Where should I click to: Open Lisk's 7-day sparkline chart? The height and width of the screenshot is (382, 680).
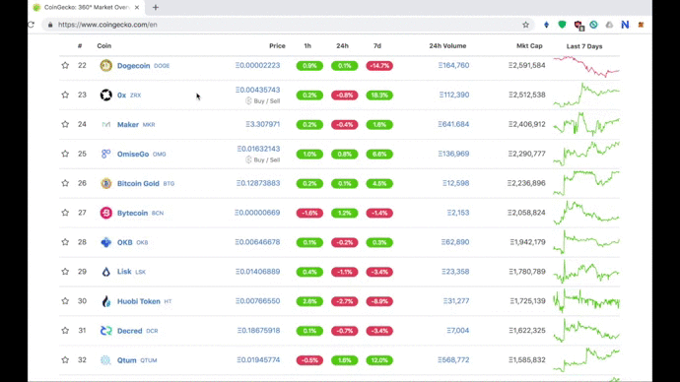(x=586, y=272)
